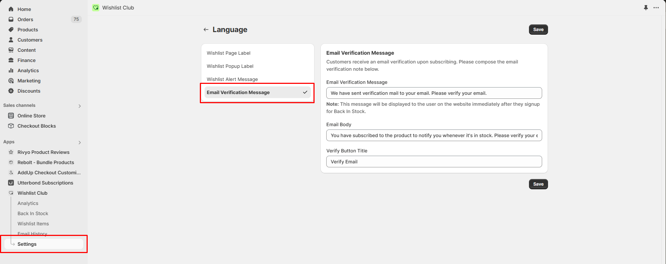Click the Checkout Blocks cube icon

[11, 126]
